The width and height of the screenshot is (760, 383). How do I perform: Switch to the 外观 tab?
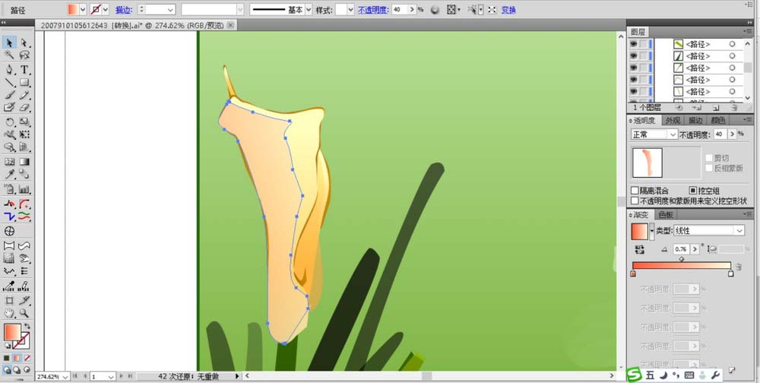coord(673,120)
